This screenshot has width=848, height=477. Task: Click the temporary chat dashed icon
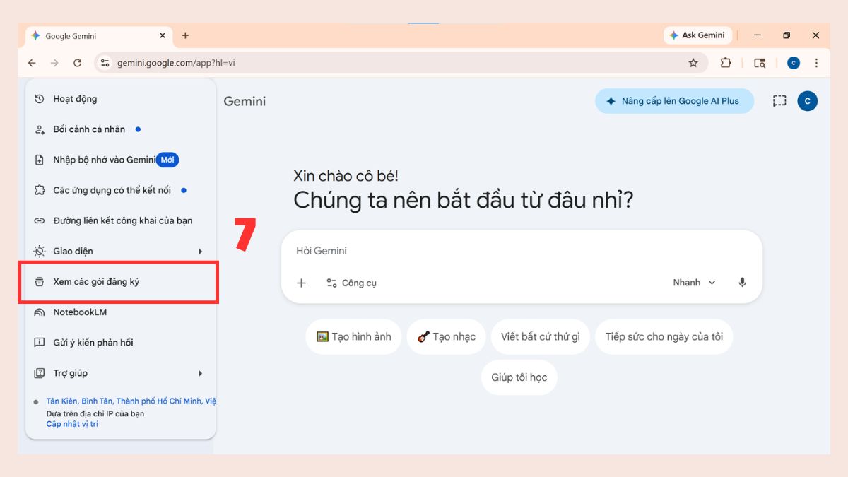pyautogui.click(x=779, y=101)
